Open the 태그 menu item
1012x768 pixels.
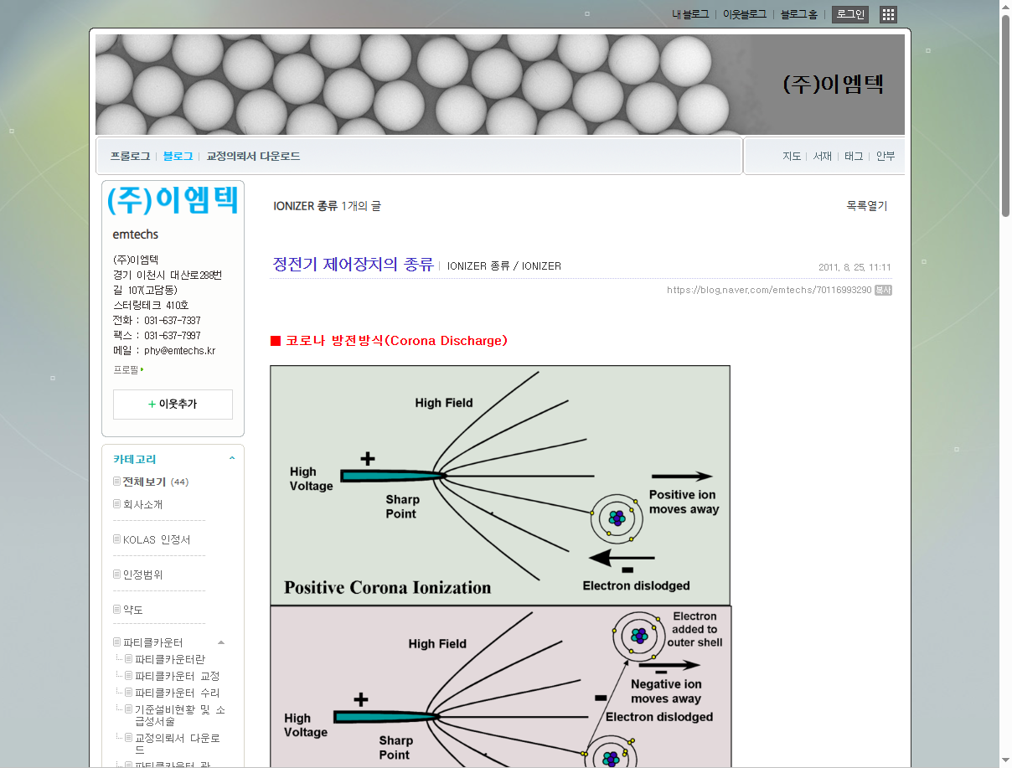pyautogui.click(x=854, y=157)
